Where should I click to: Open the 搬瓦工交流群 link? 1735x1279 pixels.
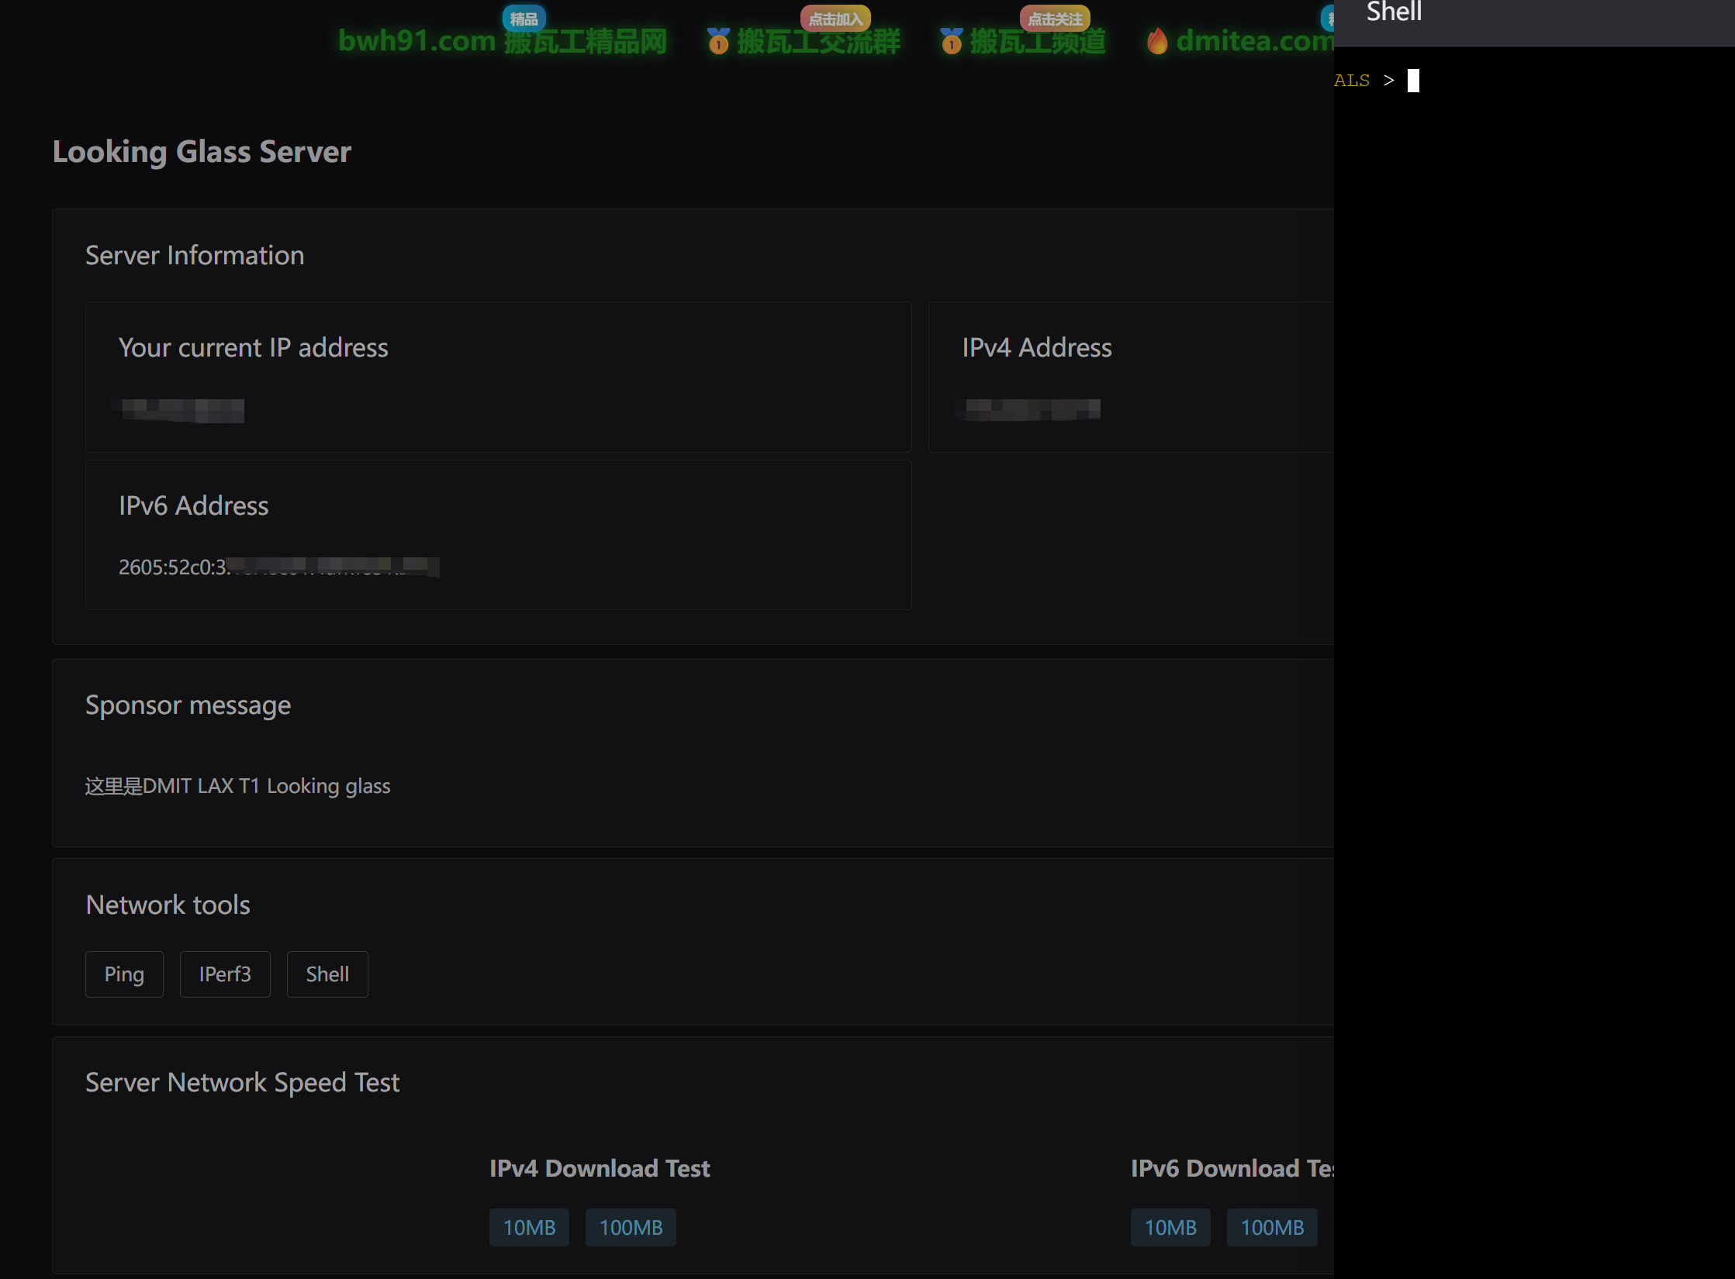pyautogui.click(x=817, y=41)
